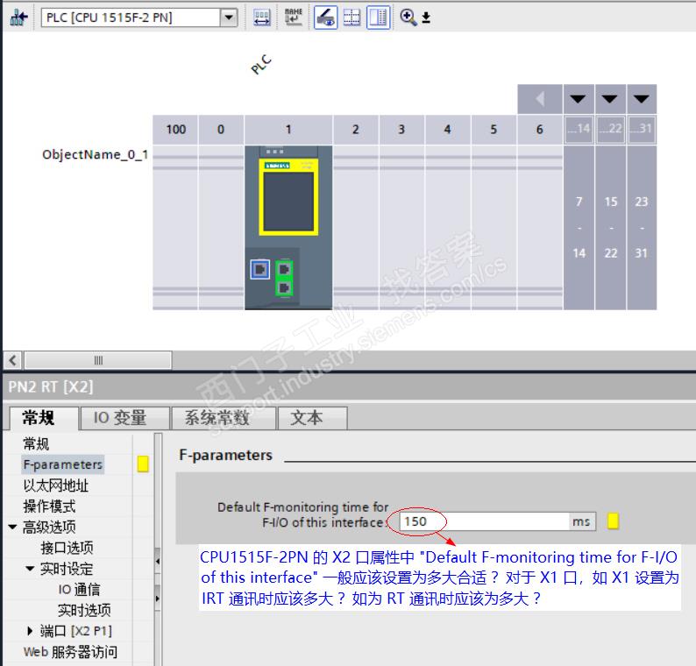The image size is (696, 666).
Task: Collapse the 高级选项 tree node
Action: click(x=12, y=528)
